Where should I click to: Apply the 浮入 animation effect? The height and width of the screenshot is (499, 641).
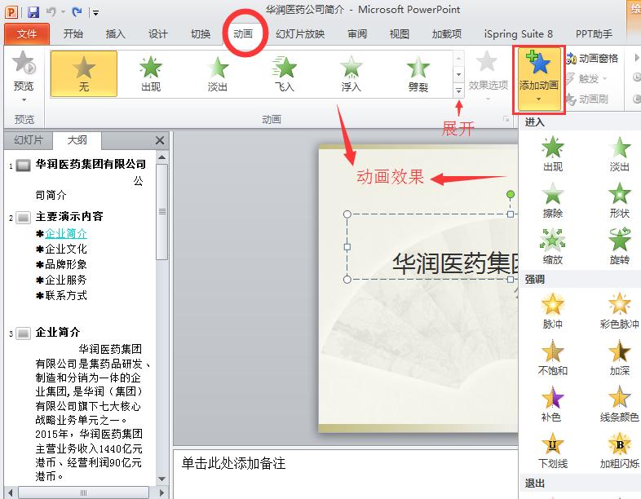351,74
